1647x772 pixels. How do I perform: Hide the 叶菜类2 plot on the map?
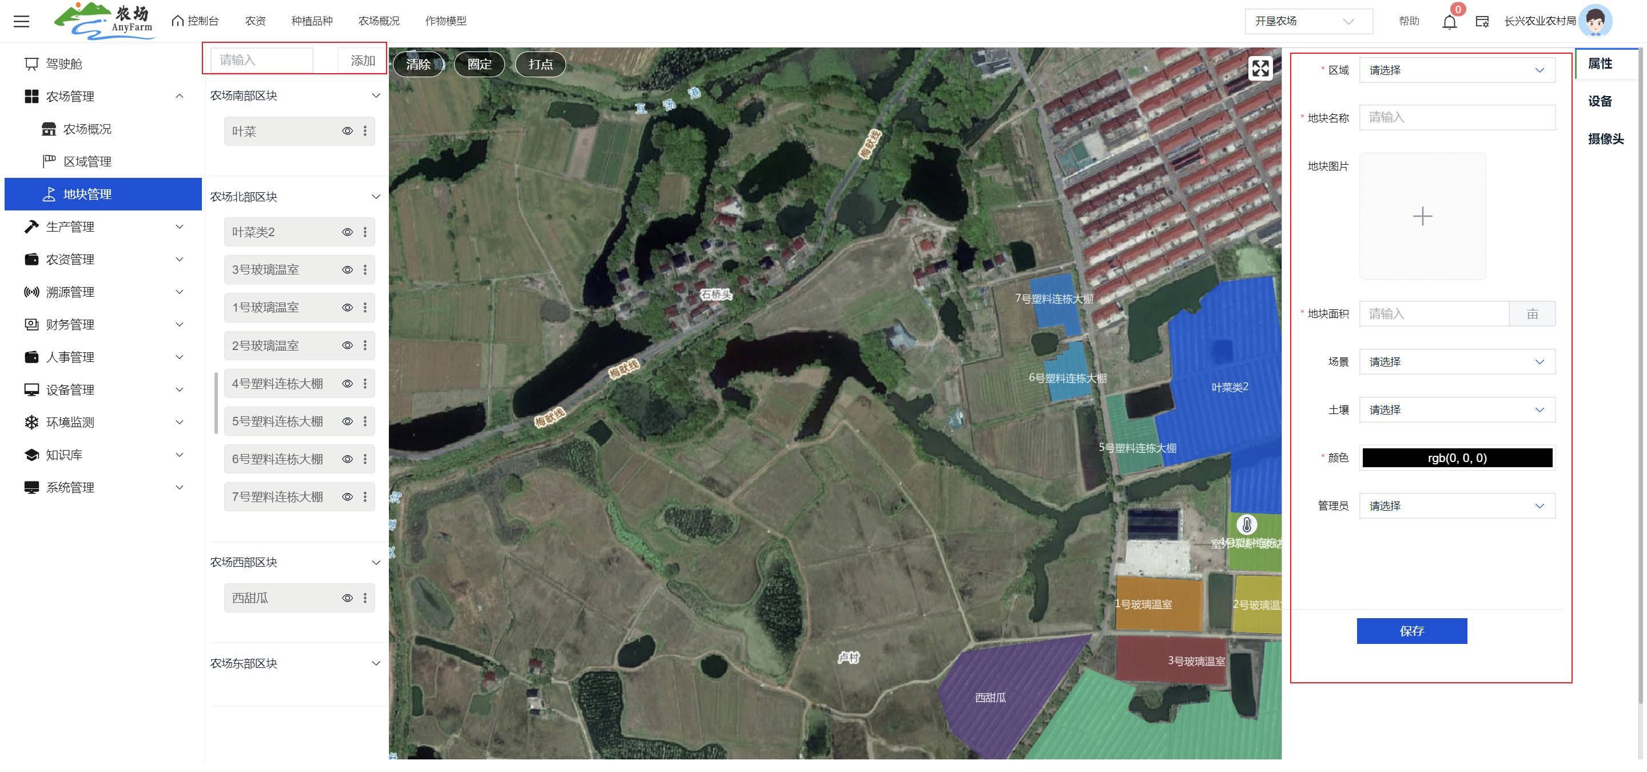[x=347, y=232]
